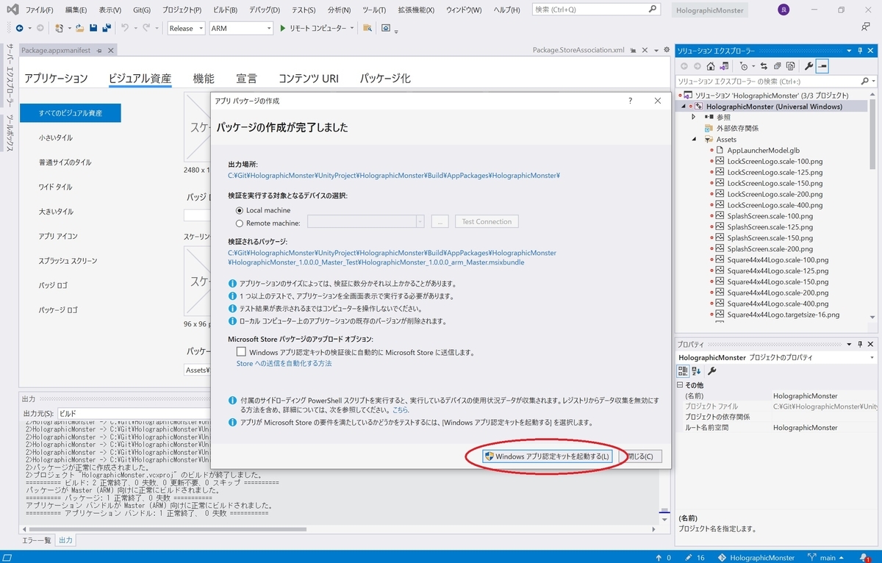Screen dimensions: 882x563
Task: Select SplashScreen.scale-100.png in Solution Explorer
Action: [770, 216]
